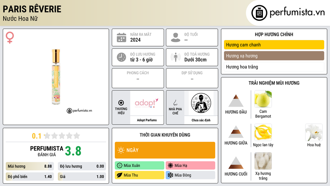Click the yellow 0.1 user rating value
The height and width of the screenshot is (186, 330).
(36, 136)
